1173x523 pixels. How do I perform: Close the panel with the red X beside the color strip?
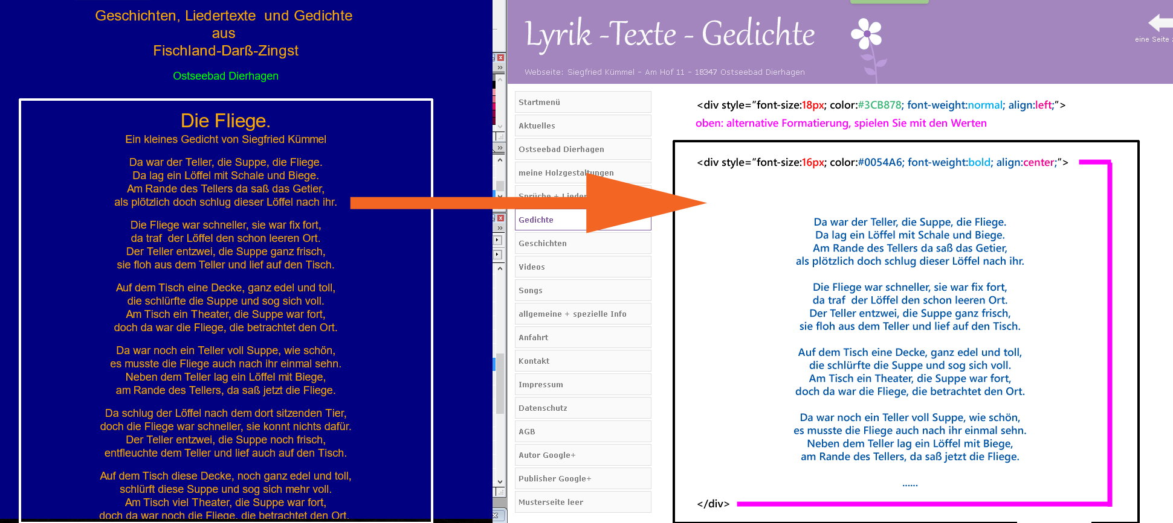tap(500, 58)
